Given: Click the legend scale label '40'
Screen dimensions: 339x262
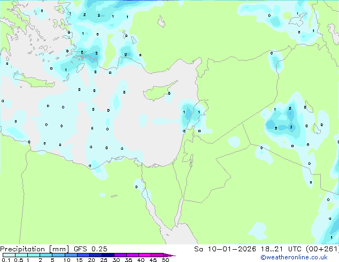Looking at the screenshot, I should pyautogui.click(x=141, y=260).
